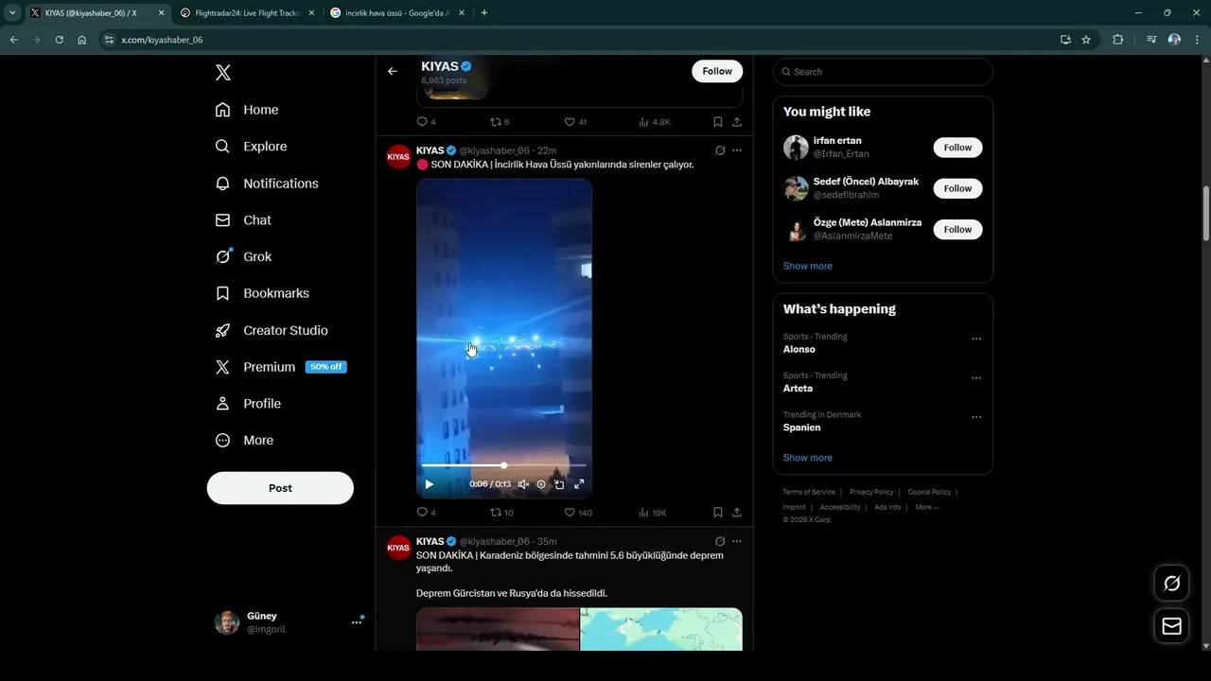Open Premium 50% off offer
Screen dimensions: 1211x681
pyautogui.click(x=281, y=367)
